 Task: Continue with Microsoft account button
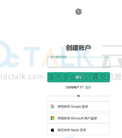click(79, 118)
